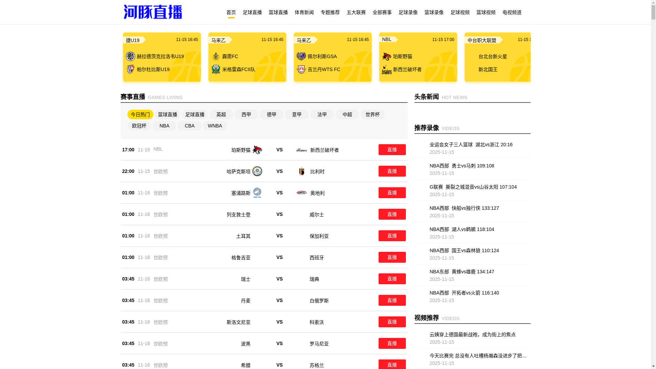
Task: Click 珀斯野猫 logo in the NBL card
Action: click(386, 56)
